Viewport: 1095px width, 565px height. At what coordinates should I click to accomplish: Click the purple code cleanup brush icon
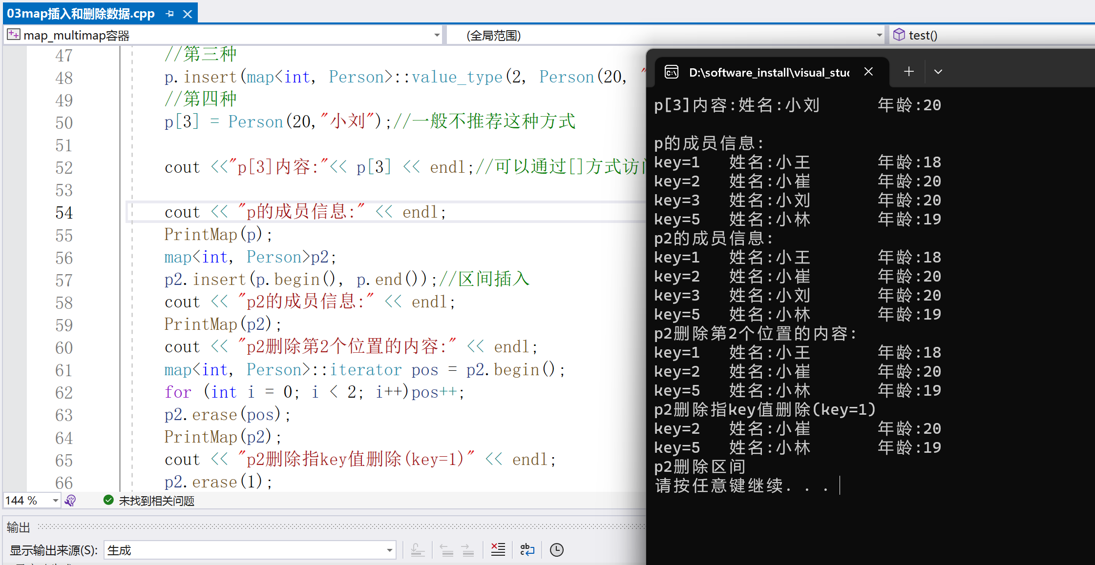tap(70, 501)
